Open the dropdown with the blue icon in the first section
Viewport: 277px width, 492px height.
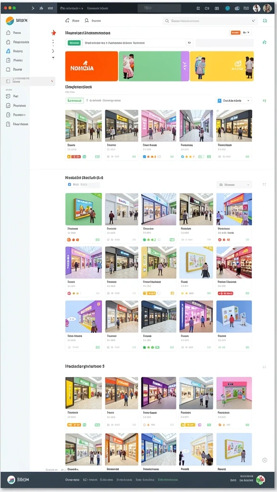tap(234, 101)
